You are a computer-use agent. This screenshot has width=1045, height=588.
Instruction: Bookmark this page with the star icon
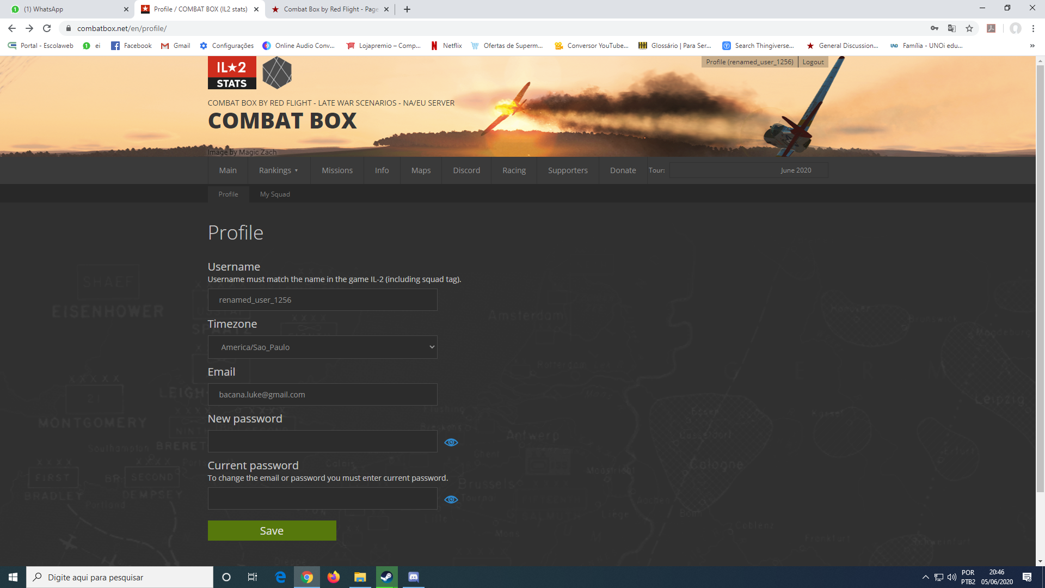click(969, 28)
